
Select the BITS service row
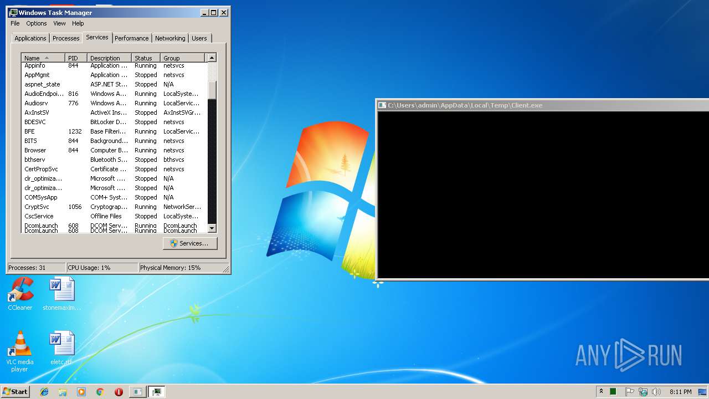114,141
